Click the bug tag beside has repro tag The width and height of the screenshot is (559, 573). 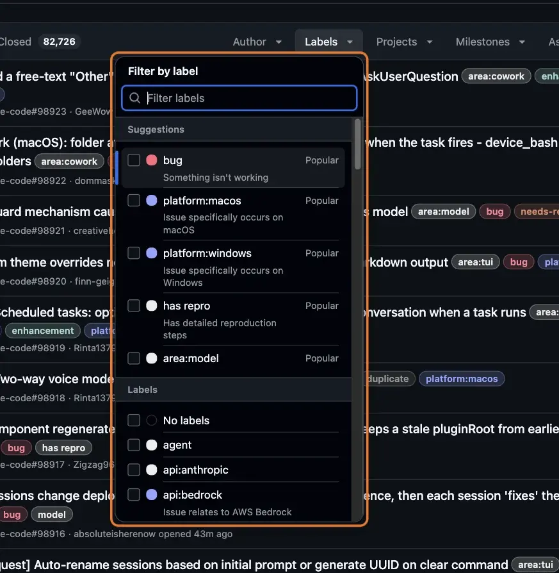coord(16,447)
